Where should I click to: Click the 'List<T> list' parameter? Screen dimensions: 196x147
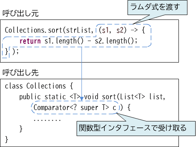click(x=141, y=97)
